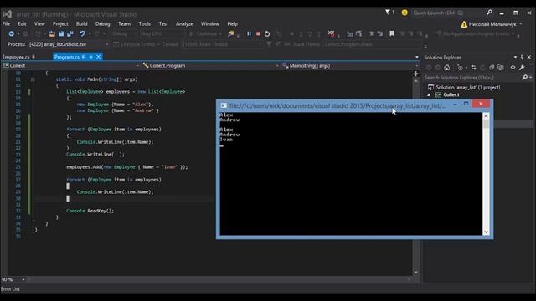Screen dimensions: 536x301
Task: Open the Build menu
Action: coord(82,24)
